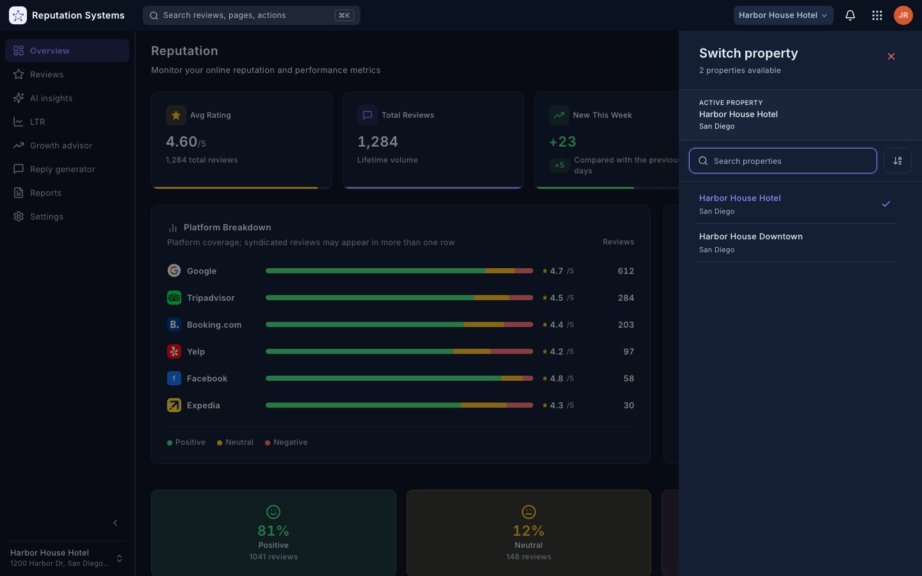Viewport: 922px width, 576px height.
Task: Open the Reply generator page
Action: click(x=67, y=169)
